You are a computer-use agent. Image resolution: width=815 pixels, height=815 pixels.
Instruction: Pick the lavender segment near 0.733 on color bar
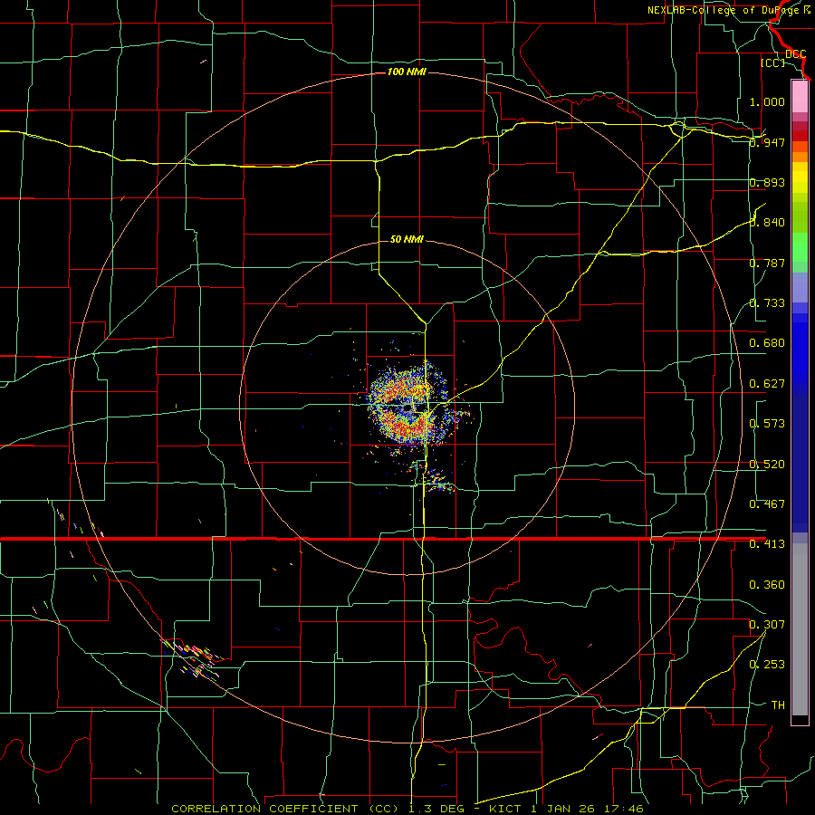[800, 287]
